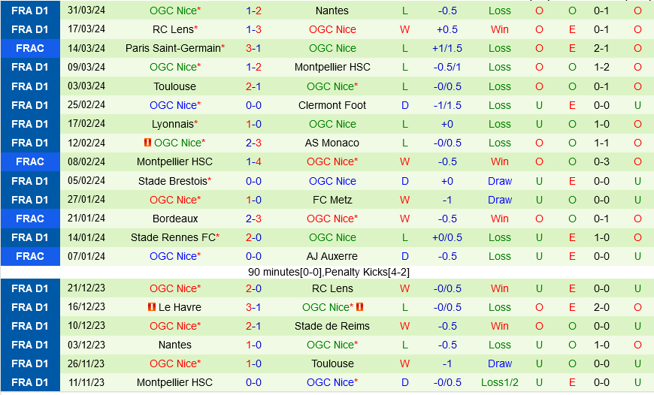
Task: Select Clermont Foot team name
Action: coord(332,105)
